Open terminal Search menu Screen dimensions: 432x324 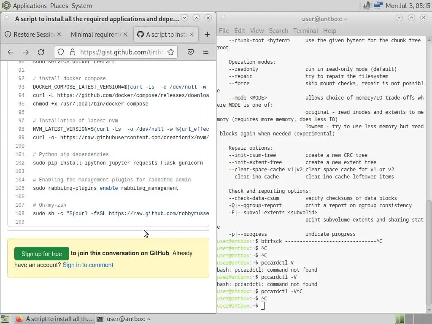coord(278,30)
